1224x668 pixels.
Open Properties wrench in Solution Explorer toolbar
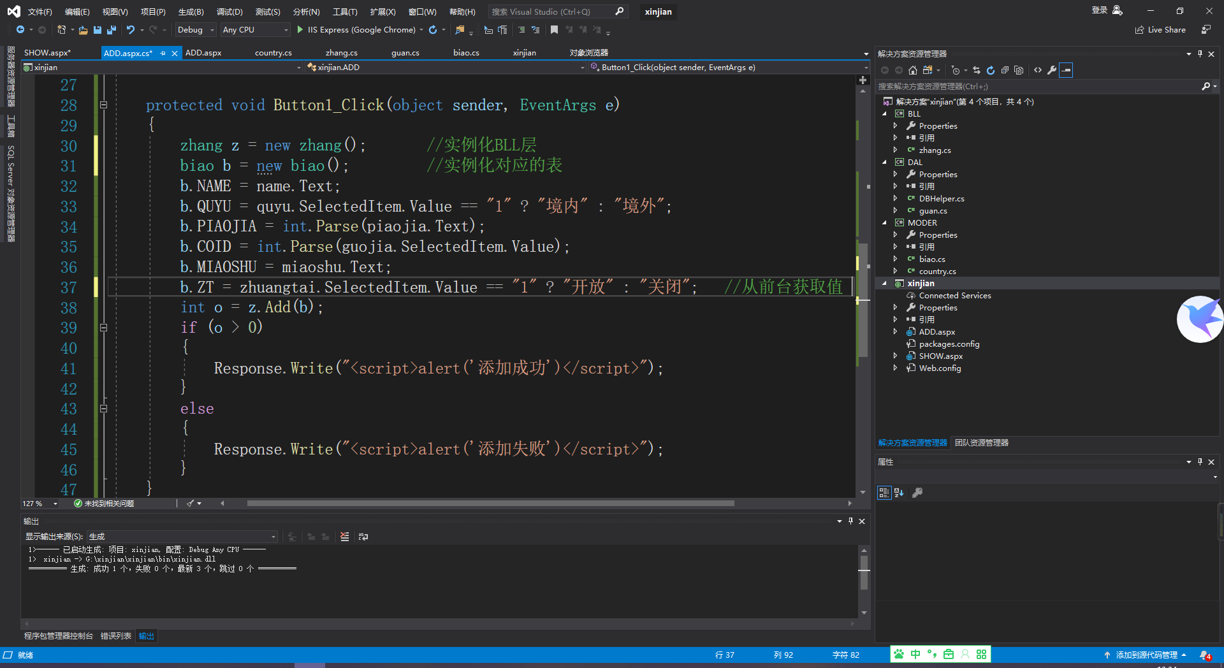click(1052, 70)
